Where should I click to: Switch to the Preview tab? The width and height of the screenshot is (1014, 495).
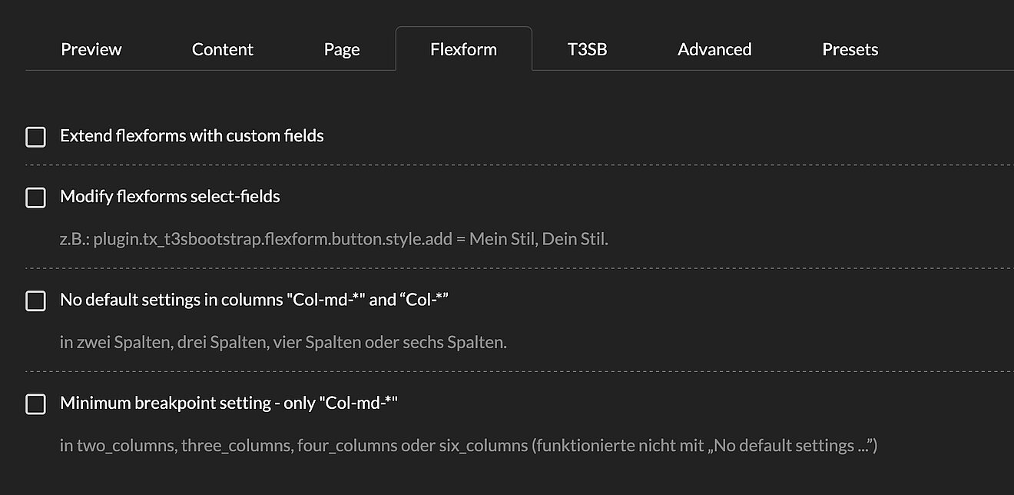(91, 49)
